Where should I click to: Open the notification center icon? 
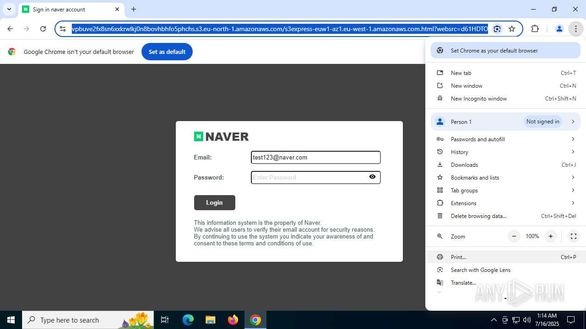tap(571, 320)
